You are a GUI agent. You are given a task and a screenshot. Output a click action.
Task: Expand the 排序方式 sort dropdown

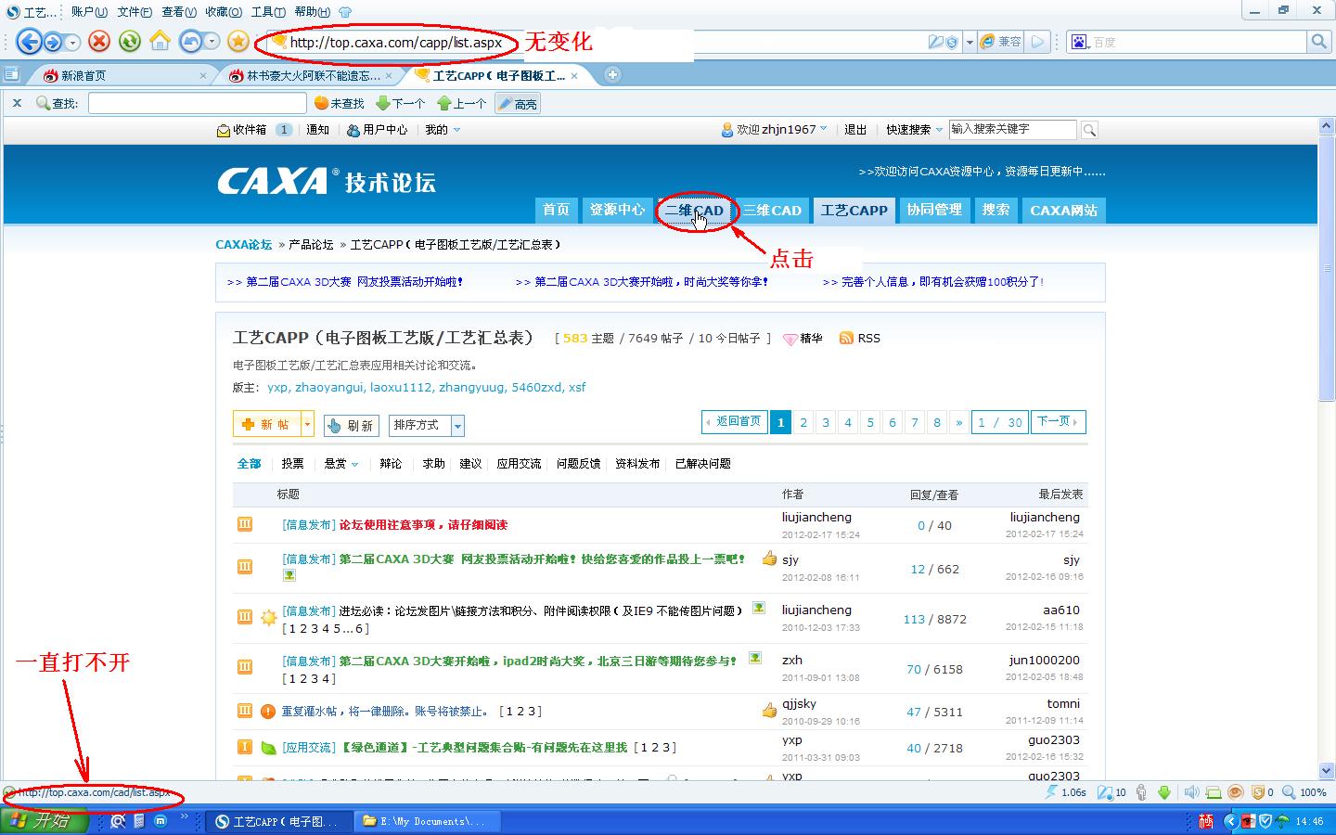[457, 426]
